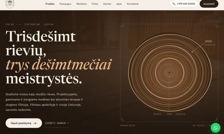This screenshot has height=134, width=224.
Task: Click the Statybos MB · Lietuva text
Action: (39, 24)
